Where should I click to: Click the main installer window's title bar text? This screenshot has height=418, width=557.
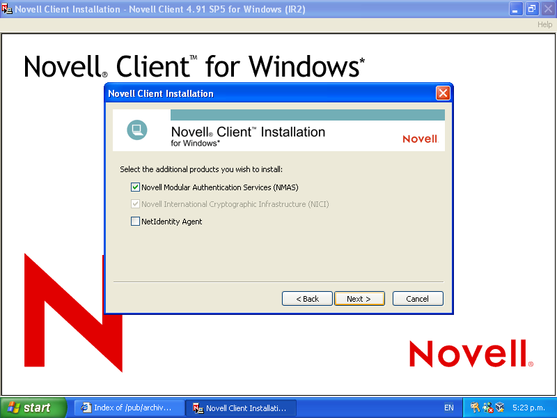[160, 9]
